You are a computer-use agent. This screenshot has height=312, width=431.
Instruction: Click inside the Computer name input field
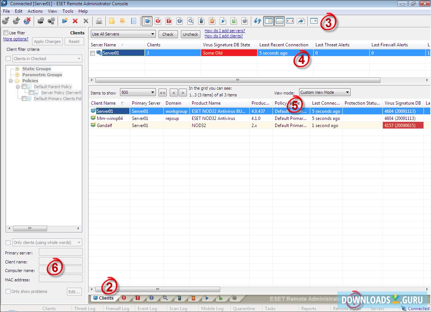click(60, 269)
